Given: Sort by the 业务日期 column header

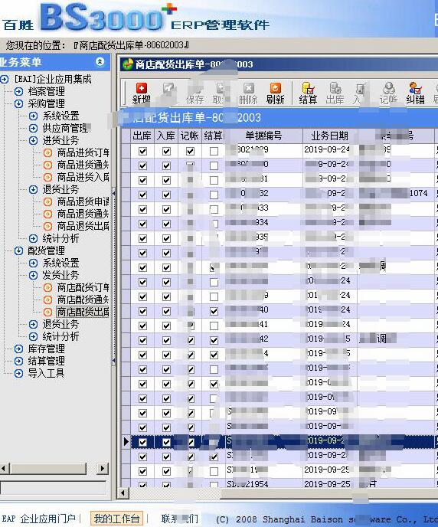Looking at the screenshot, I should tap(329, 136).
